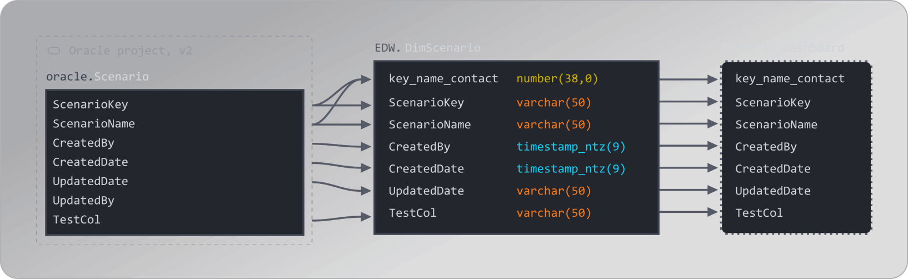Click CreatedBy field in Scenario_Dashboard
The image size is (908, 279).
766,147
